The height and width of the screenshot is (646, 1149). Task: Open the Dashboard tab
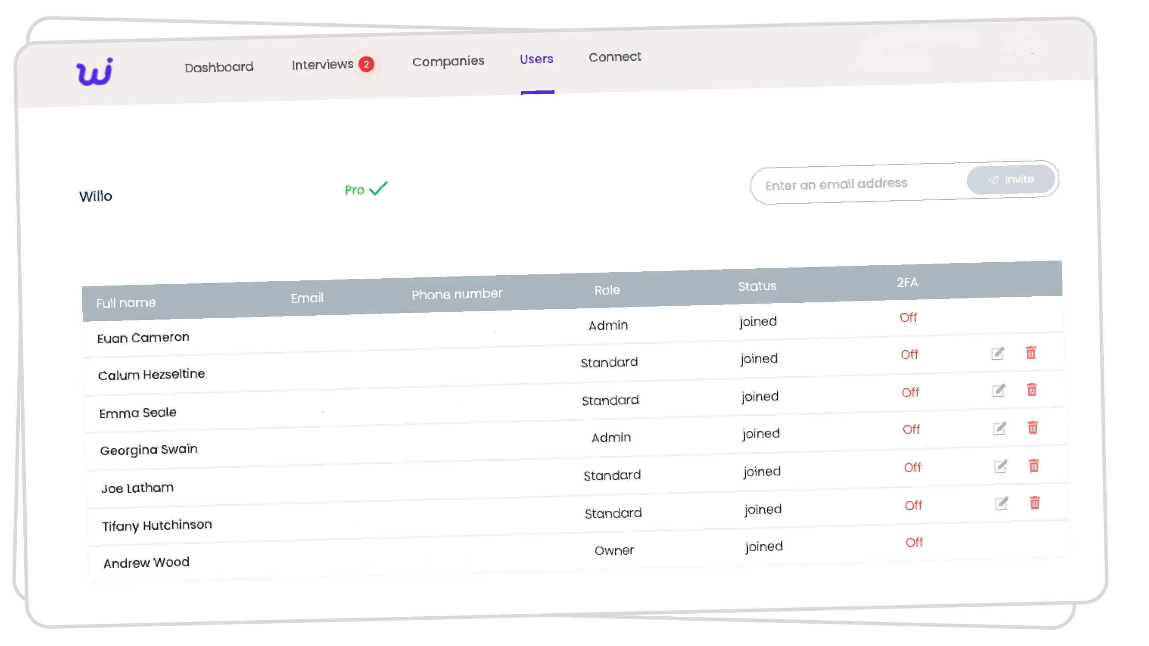coord(219,67)
